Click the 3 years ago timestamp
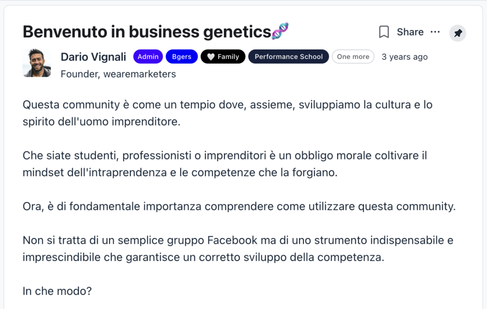487x309 pixels. tap(404, 57)
